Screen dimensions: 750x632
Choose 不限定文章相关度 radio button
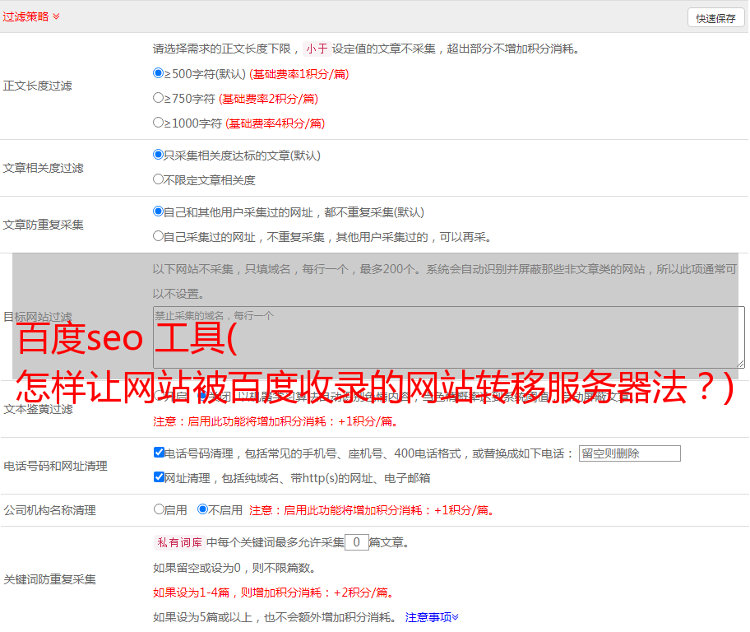pyautogui.click(x=159, y=179)
